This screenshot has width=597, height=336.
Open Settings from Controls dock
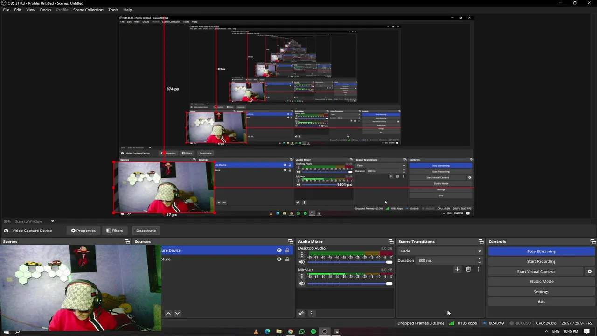coord(541,292)
